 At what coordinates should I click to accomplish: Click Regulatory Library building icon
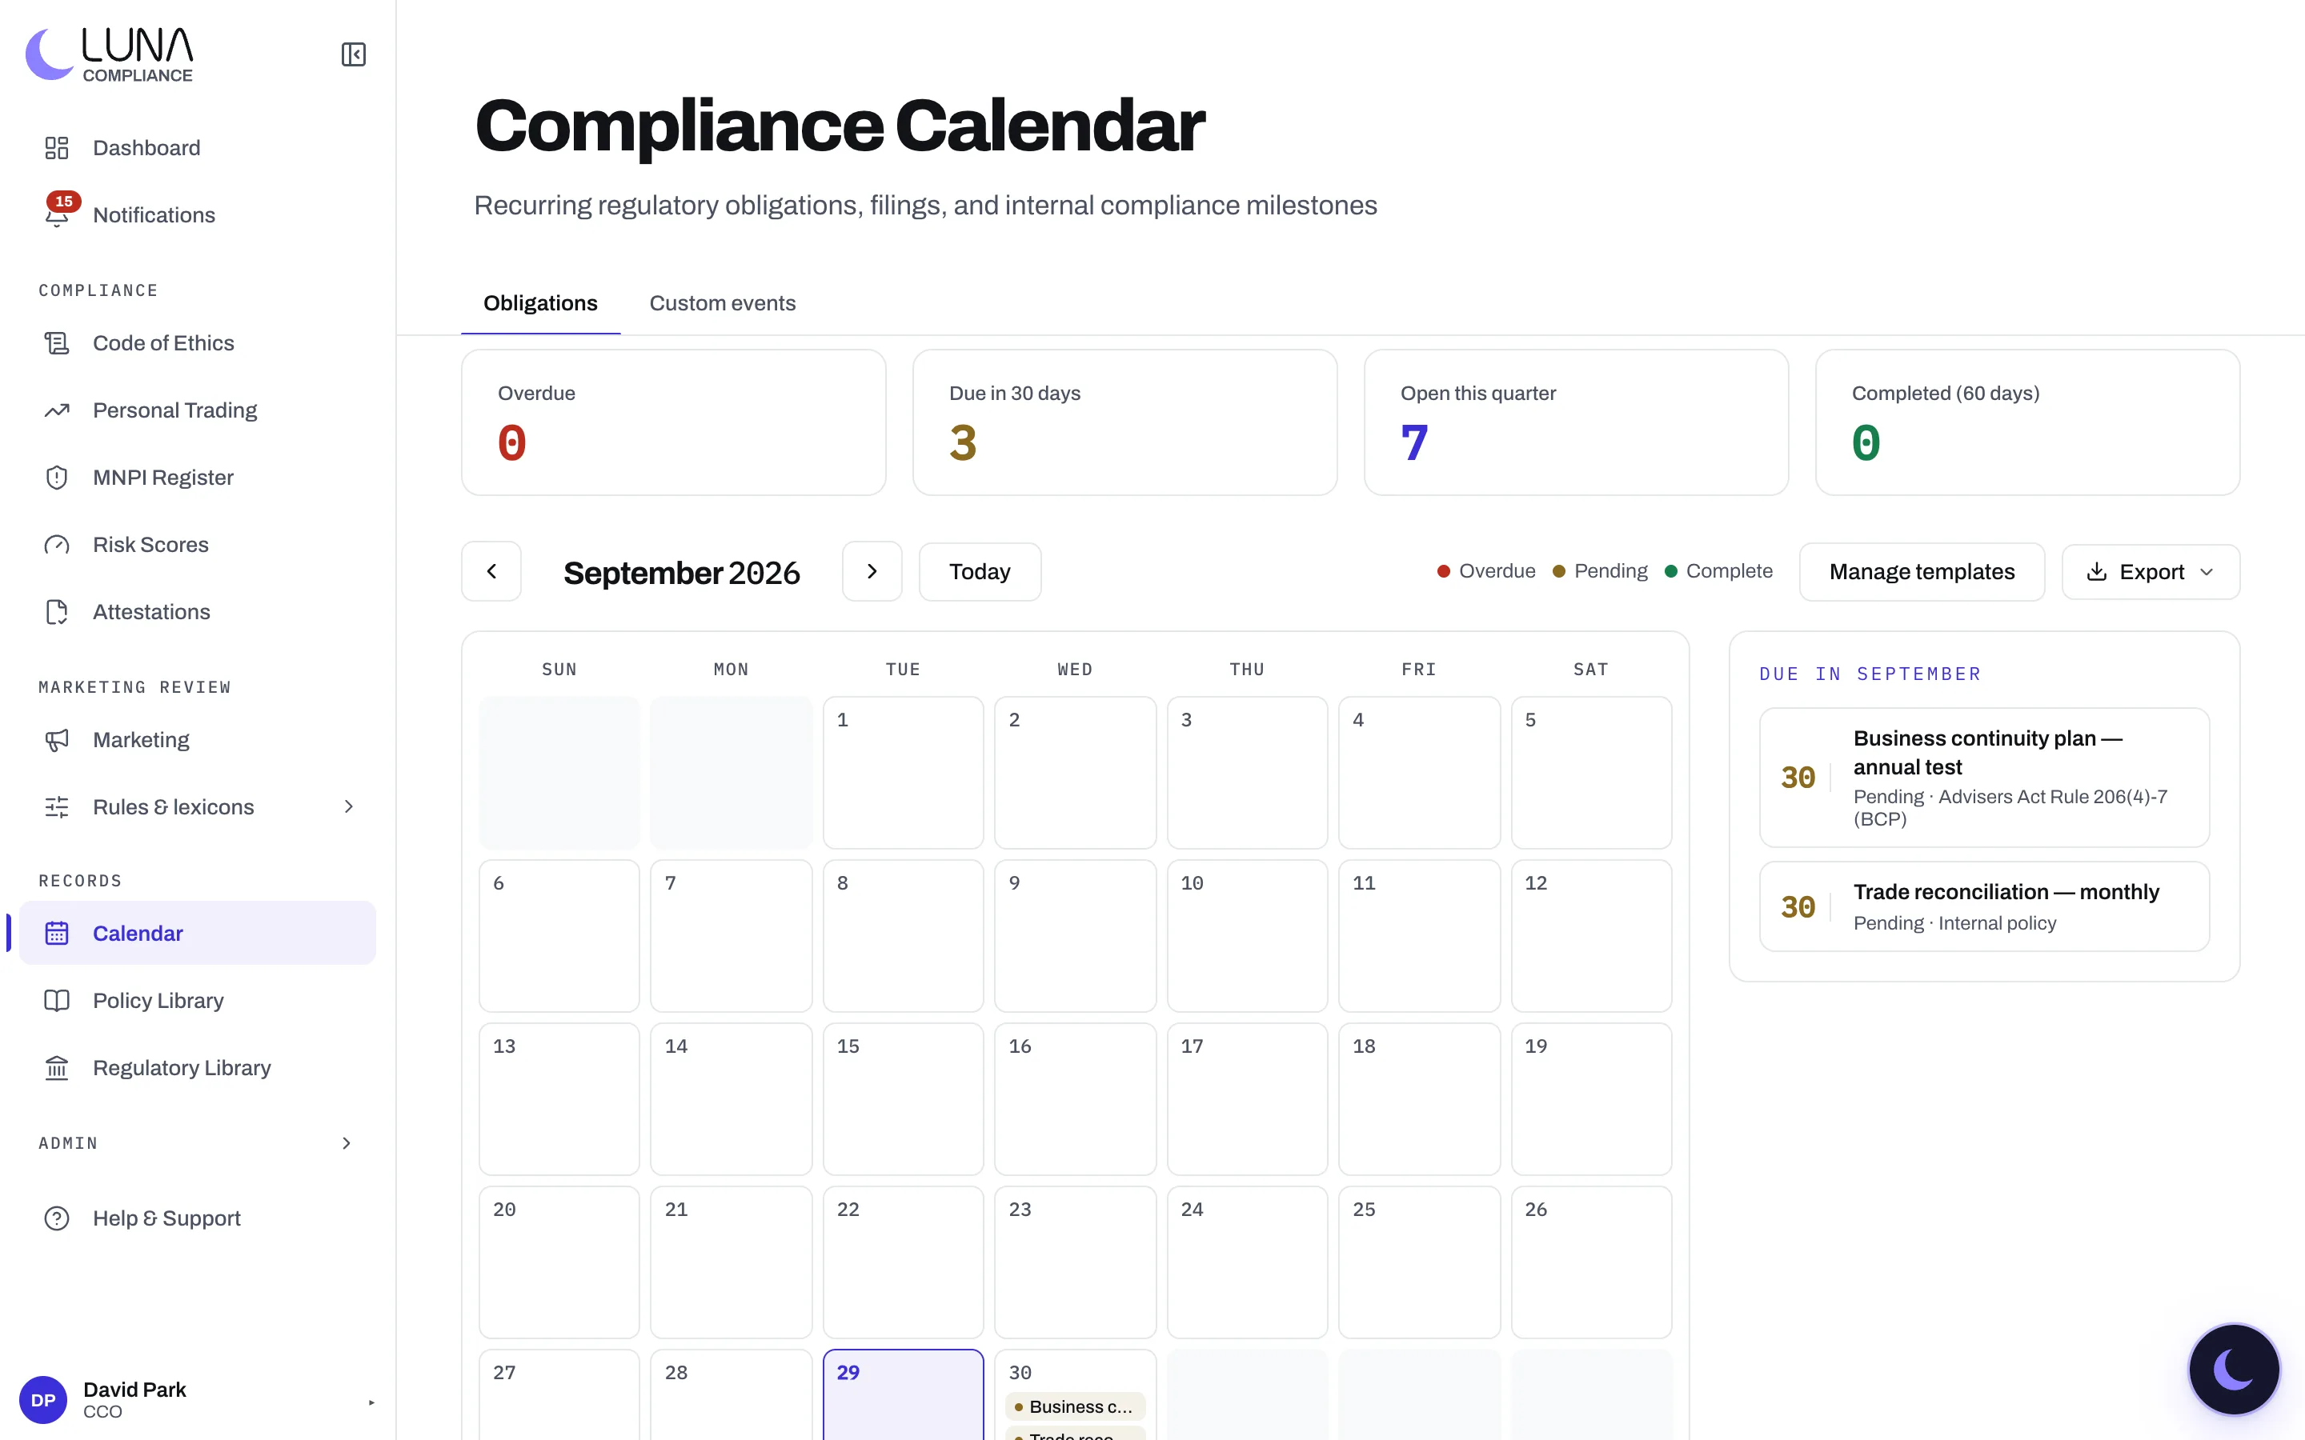point(57,1068)
